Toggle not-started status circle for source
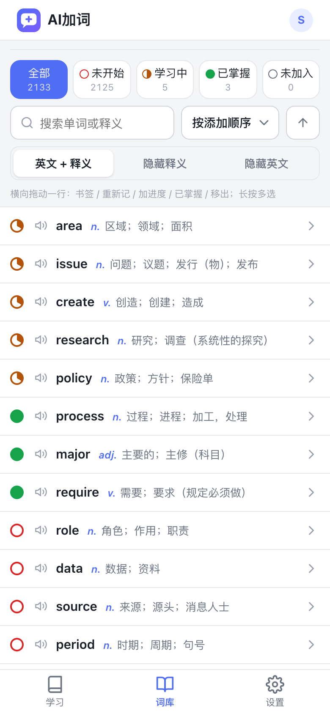 coord(17,607)
